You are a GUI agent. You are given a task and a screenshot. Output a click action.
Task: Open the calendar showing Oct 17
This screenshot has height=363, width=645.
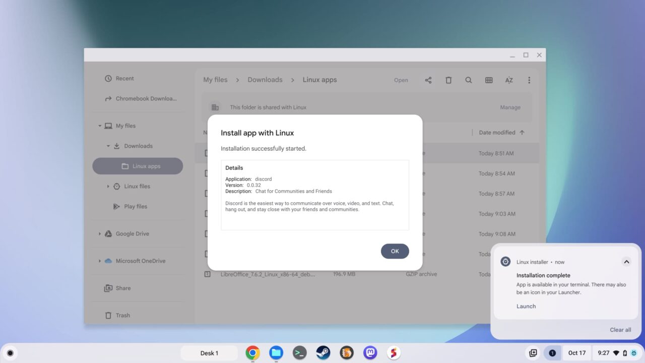(x=577, y=353)
